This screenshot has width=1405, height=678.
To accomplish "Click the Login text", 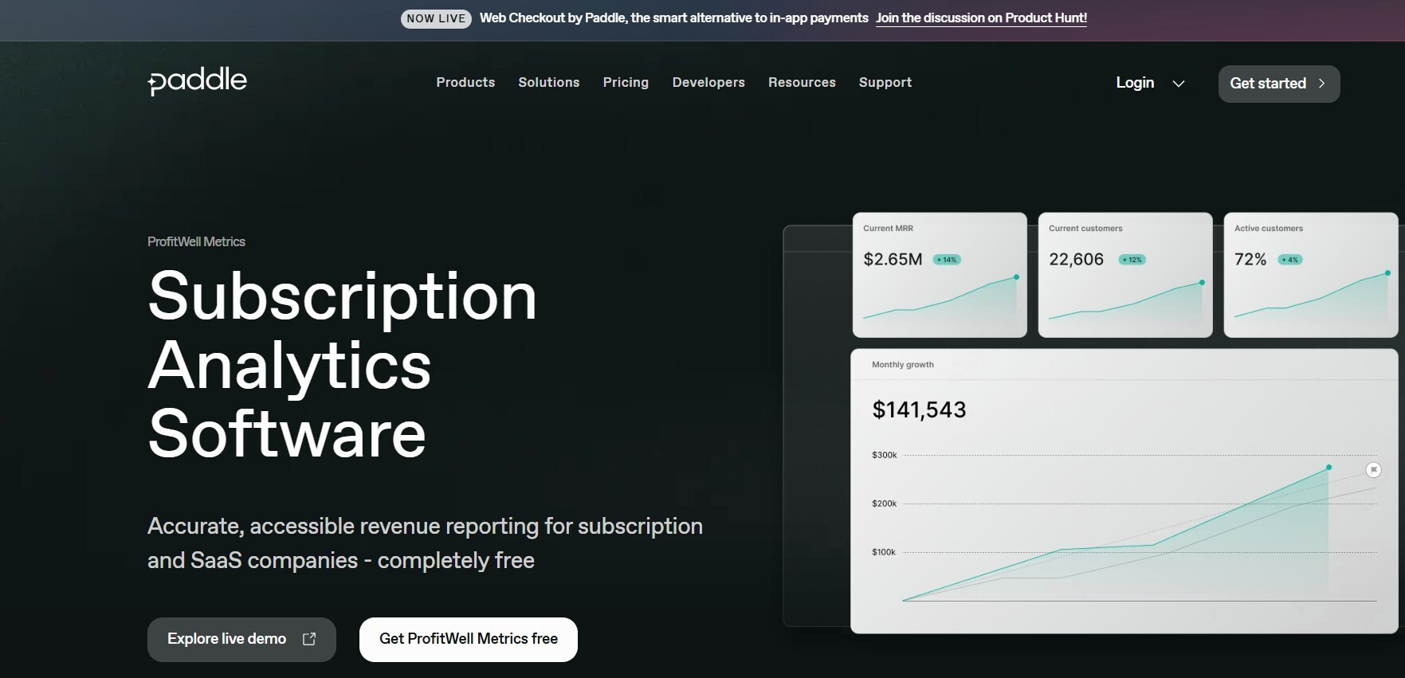I will [x=1135, y=83].
